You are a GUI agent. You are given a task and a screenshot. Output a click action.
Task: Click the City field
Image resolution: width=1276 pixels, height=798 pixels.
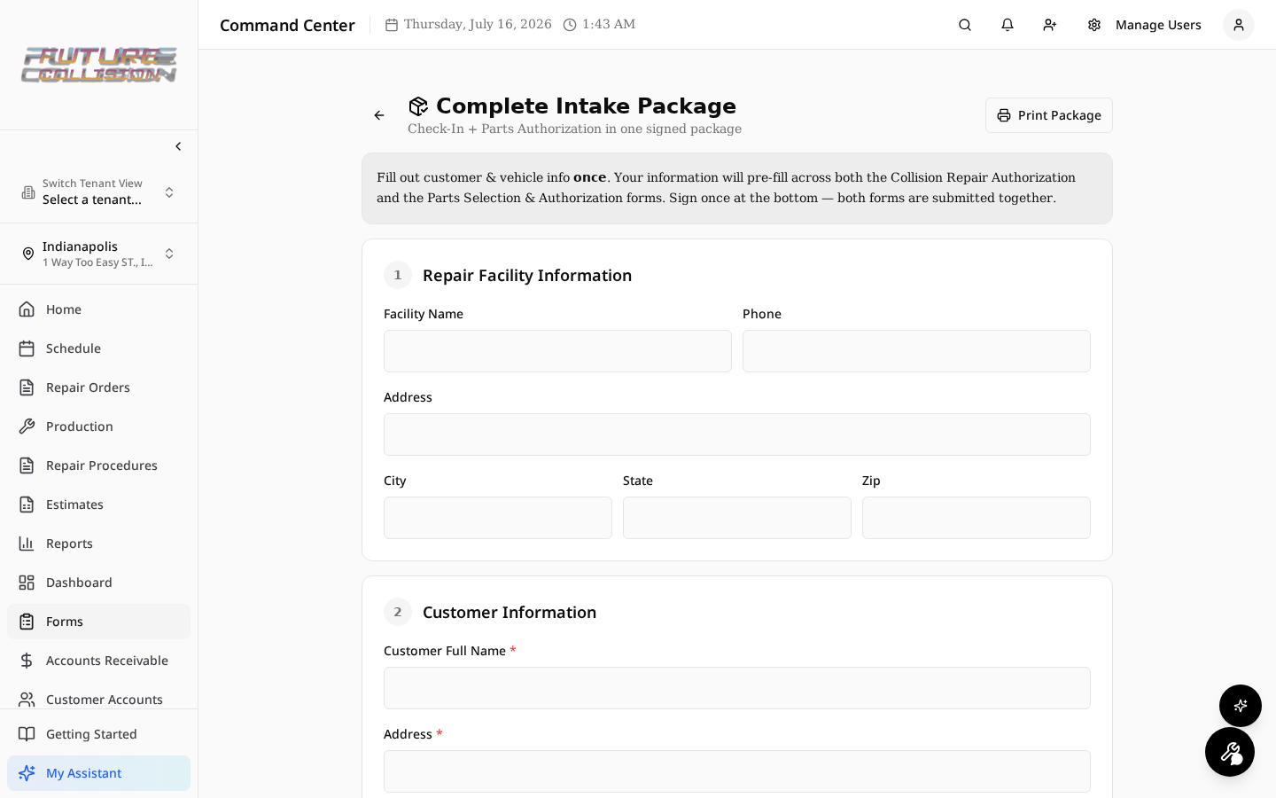[498, 518]
